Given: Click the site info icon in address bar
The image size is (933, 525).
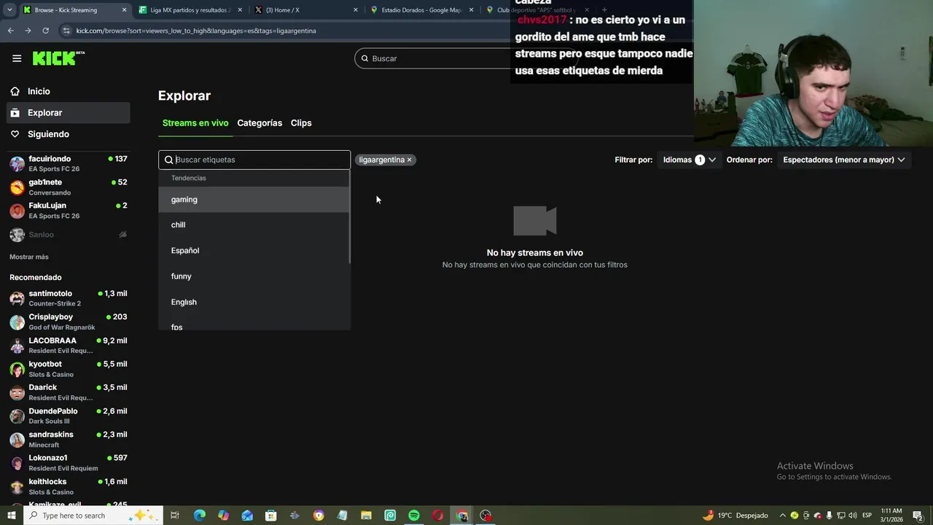Looking at the screenshot, I should tap(66, 31).
